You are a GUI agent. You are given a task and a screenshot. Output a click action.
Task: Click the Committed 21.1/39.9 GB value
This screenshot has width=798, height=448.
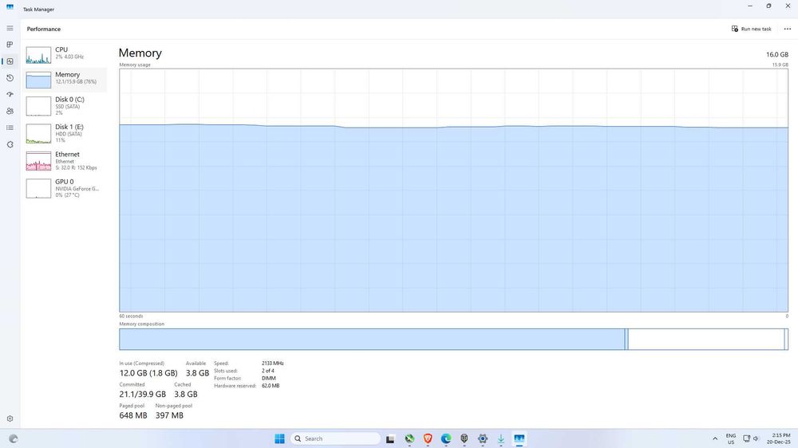click(x=143, y=394)
